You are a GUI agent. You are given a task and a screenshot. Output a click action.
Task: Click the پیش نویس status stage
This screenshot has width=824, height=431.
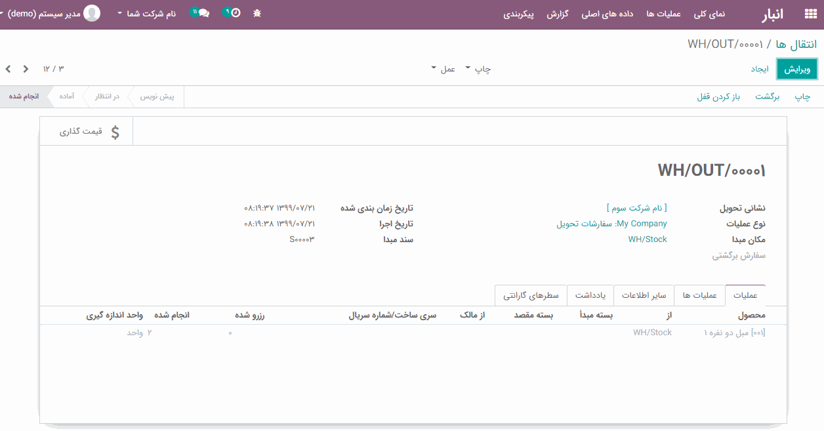(157, 96)
